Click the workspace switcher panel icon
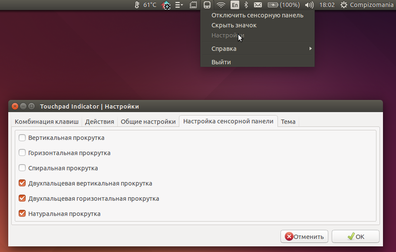This screenshot has width=396, height=252. click(192, 5)
